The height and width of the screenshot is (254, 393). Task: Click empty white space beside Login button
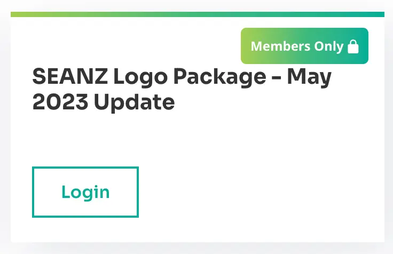256,192
